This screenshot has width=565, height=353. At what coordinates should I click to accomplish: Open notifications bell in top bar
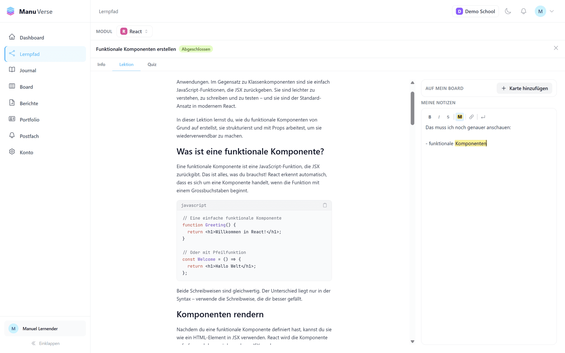524,11
